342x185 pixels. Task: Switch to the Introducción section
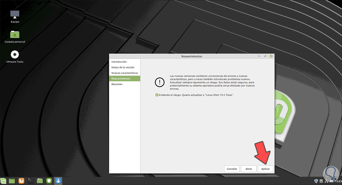click(x=119, y=62)
